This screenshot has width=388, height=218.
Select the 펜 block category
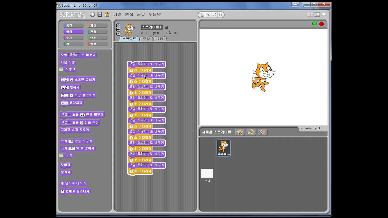coord(73,44)
